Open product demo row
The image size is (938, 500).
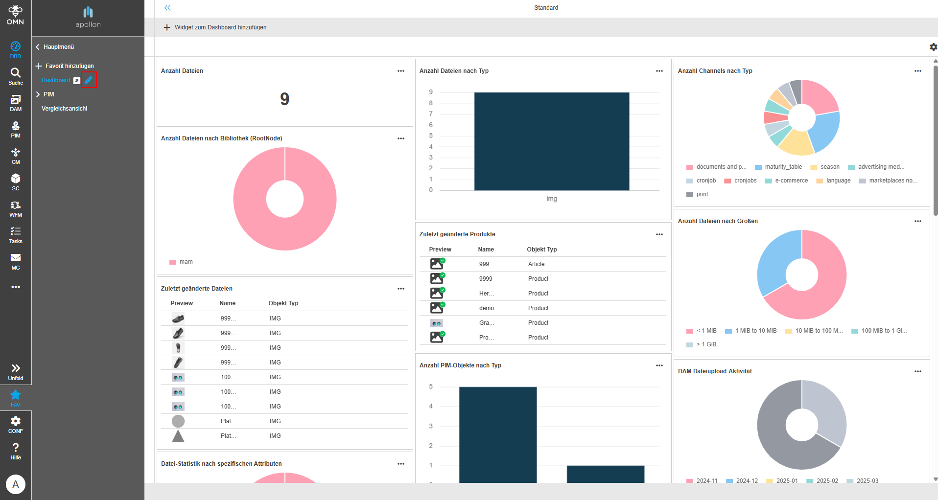coord(543,308)
